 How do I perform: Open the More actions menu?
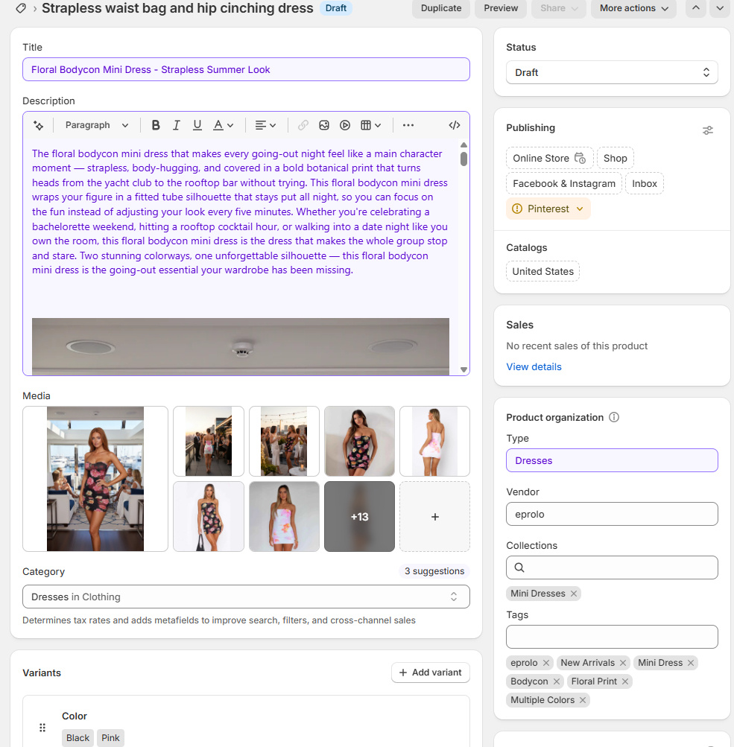[633, 8]
